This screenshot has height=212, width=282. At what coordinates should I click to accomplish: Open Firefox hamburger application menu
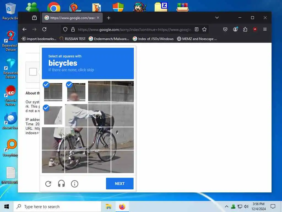click(265, 29)
